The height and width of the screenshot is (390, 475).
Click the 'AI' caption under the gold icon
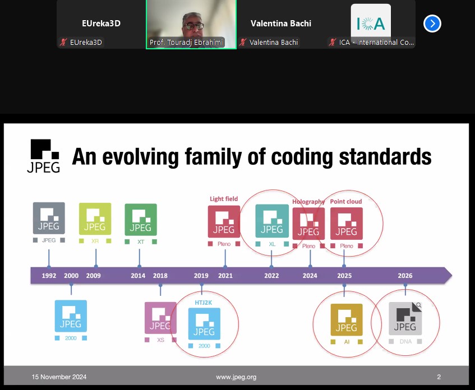coord(347,342)
